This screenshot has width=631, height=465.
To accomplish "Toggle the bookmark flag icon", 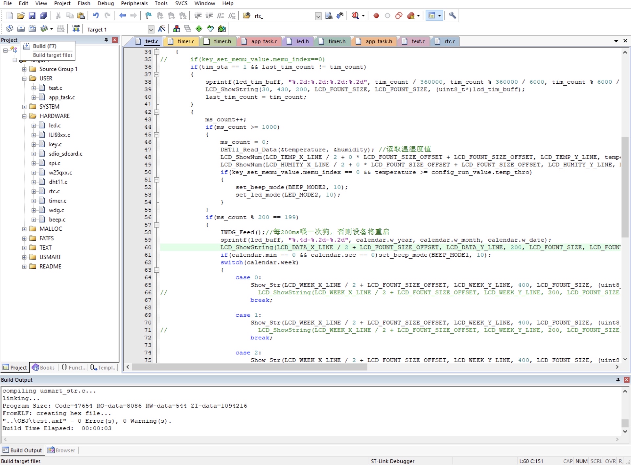I will pyautogui.click(x=148, y=15).
